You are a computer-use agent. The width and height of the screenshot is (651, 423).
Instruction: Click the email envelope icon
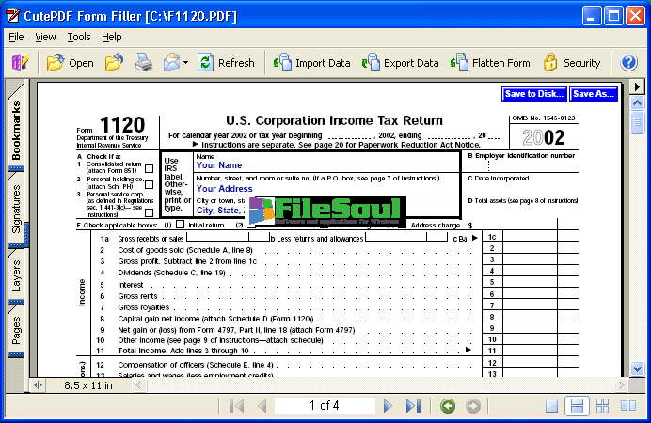pos(171,63)
